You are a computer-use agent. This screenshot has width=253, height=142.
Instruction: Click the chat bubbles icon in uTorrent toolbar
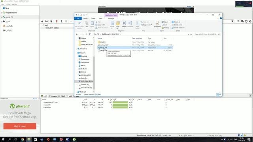[242, 21]
